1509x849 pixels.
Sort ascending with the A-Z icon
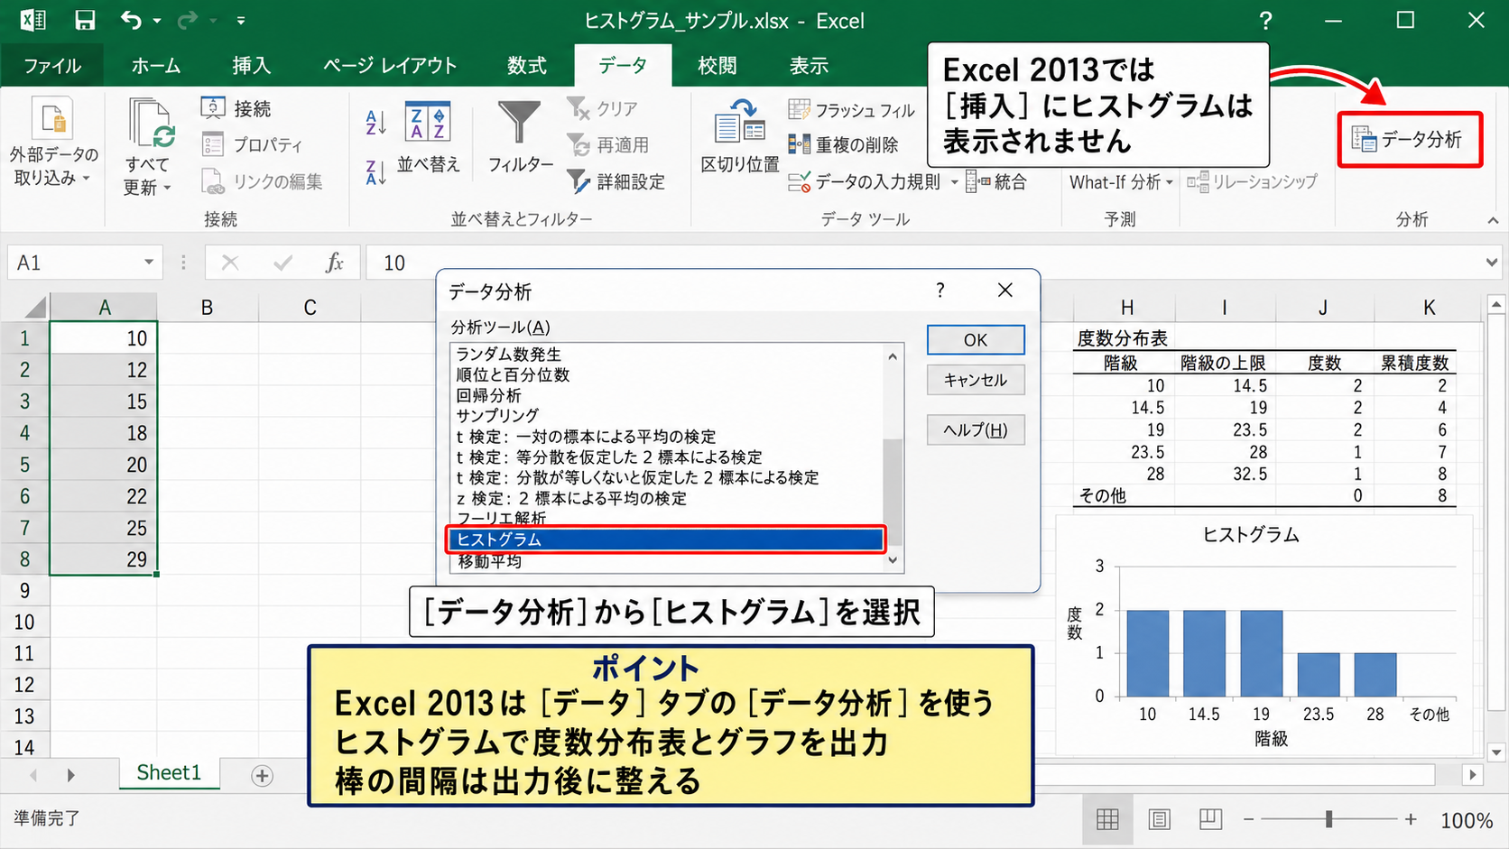point(375,122)
